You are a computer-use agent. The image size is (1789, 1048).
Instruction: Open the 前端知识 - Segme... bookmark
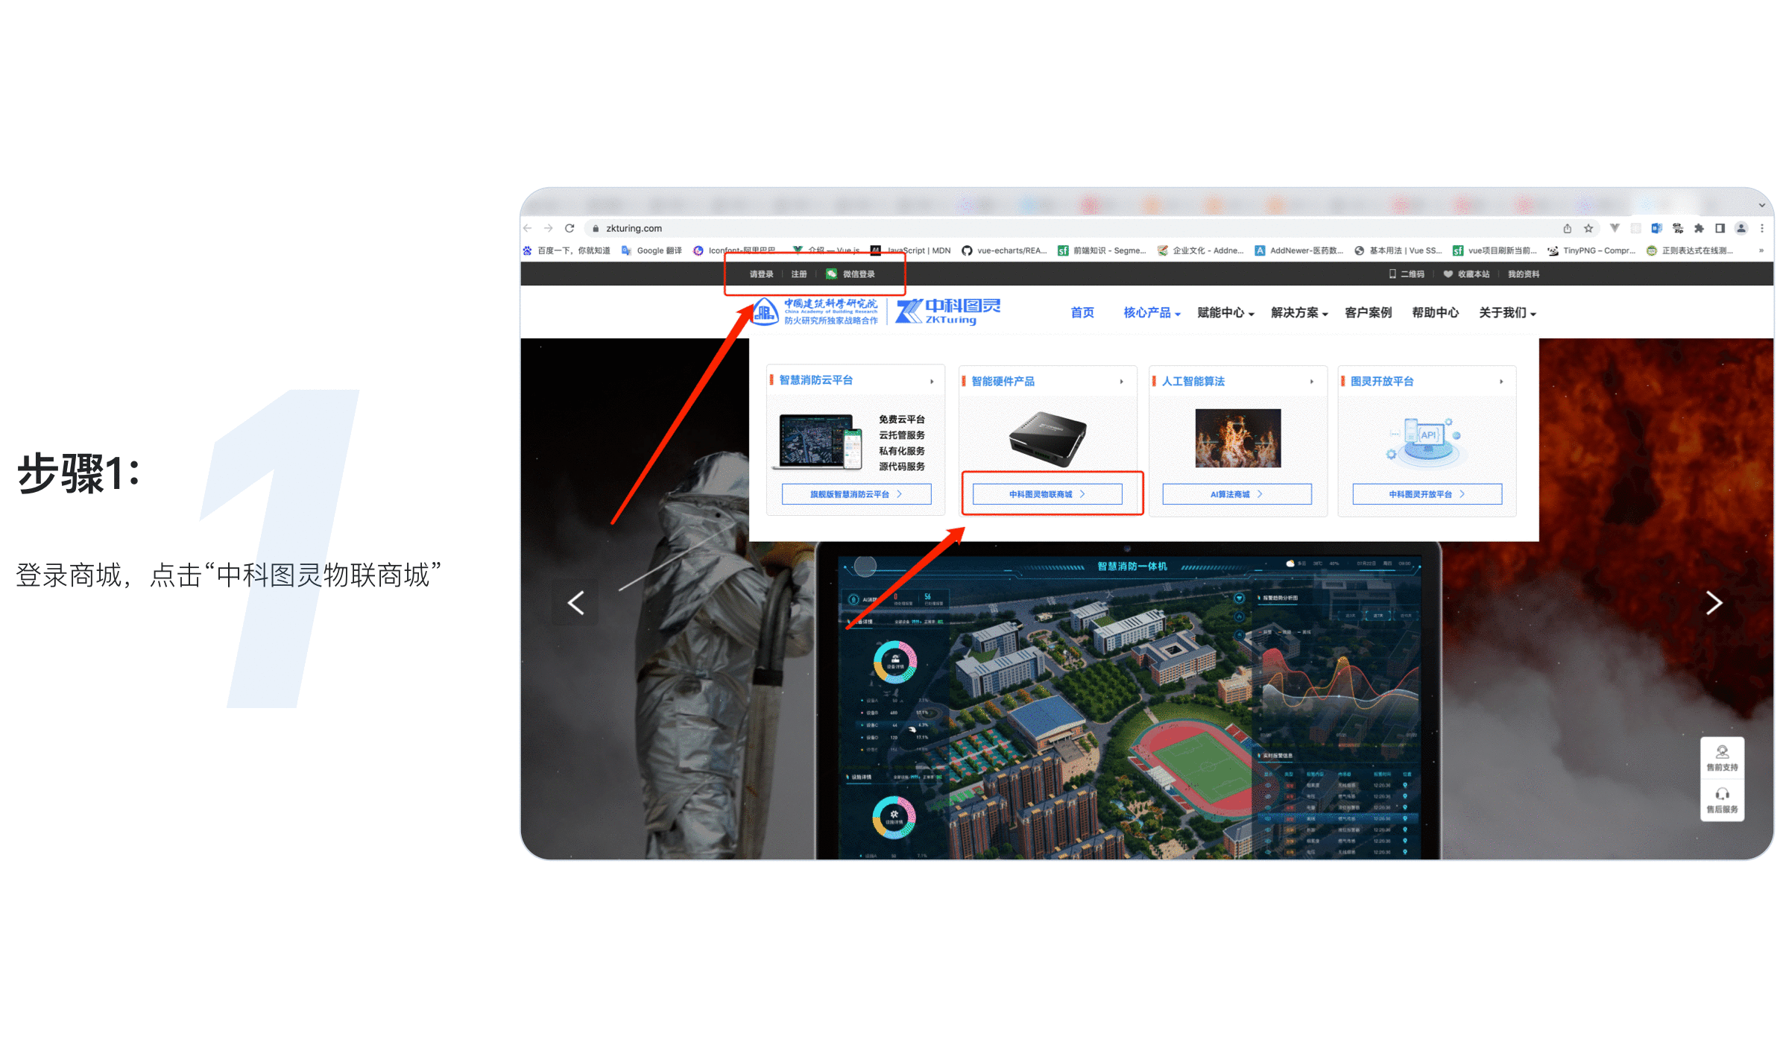pyautogui.click(x=1102, y=250)
